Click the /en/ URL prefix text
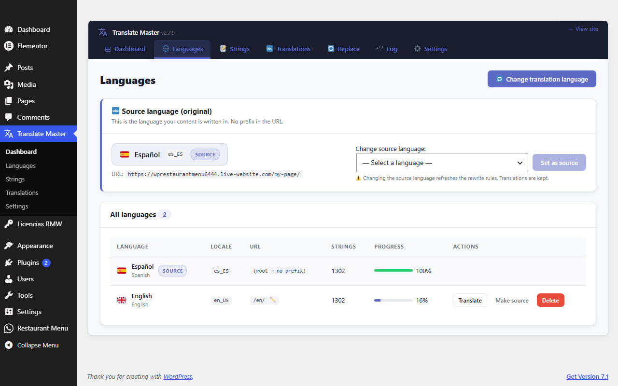The height and width of the screenshot is (386, 618). (259, 300)
